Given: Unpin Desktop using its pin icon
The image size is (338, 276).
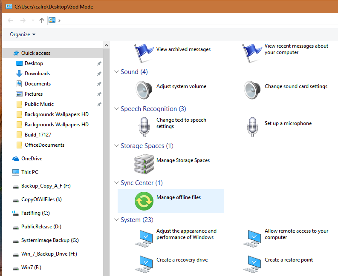Looking at the screenshot, I should point(99,63).
